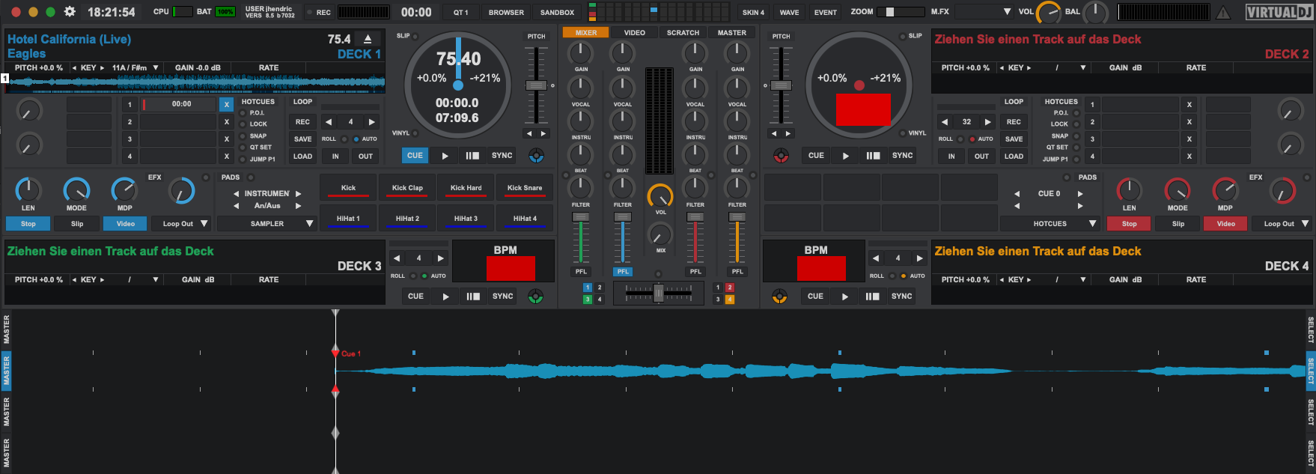Enable the active blue PFL button
The width and height of the screenshot is (1316, 474).
pyautogui.click(x=623, y=272)
